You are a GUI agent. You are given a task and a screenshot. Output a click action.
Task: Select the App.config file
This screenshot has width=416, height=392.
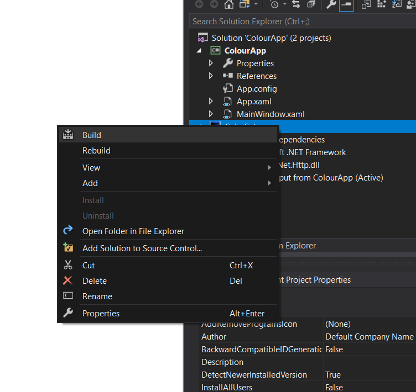(x=257, y=89)
